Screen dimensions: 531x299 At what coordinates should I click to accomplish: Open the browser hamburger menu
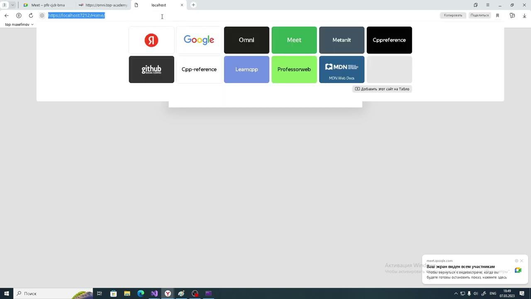pyautogui.click(x=488, y=5)
